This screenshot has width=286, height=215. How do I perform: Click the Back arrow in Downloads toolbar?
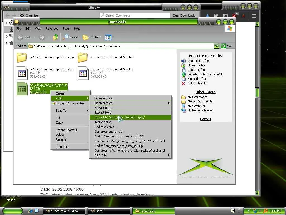(x=20, y=37)
